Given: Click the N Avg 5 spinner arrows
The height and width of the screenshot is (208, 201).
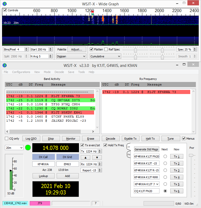Looking at the screenshot, I should (50, 56).
